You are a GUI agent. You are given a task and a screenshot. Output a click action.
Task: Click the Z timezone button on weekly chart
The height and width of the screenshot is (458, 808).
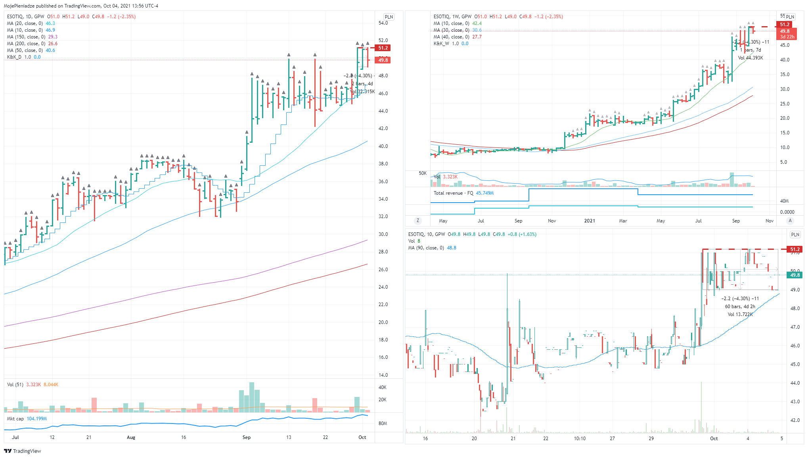(x=417, y=220)
